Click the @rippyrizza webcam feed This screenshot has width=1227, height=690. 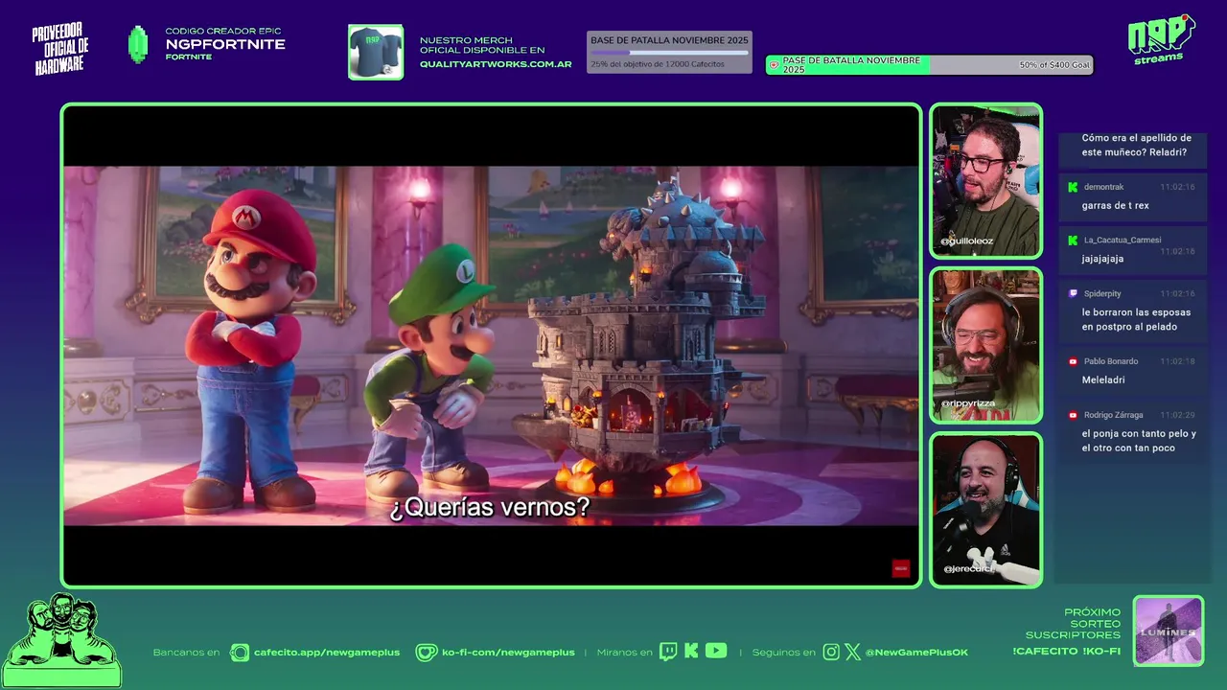tap(985, 345)
